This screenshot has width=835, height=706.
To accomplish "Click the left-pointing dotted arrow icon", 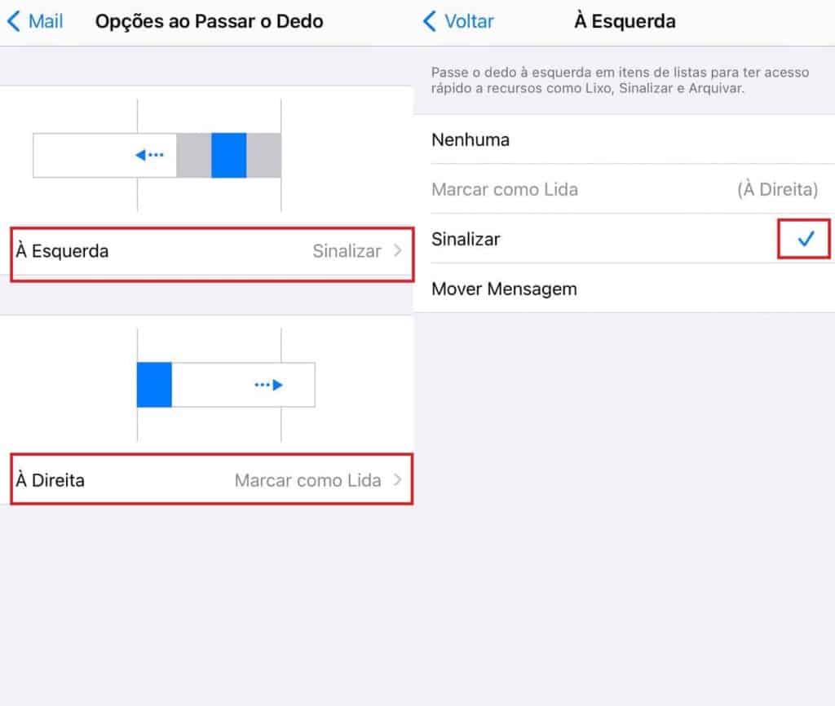I will click(x=149, y=155).
